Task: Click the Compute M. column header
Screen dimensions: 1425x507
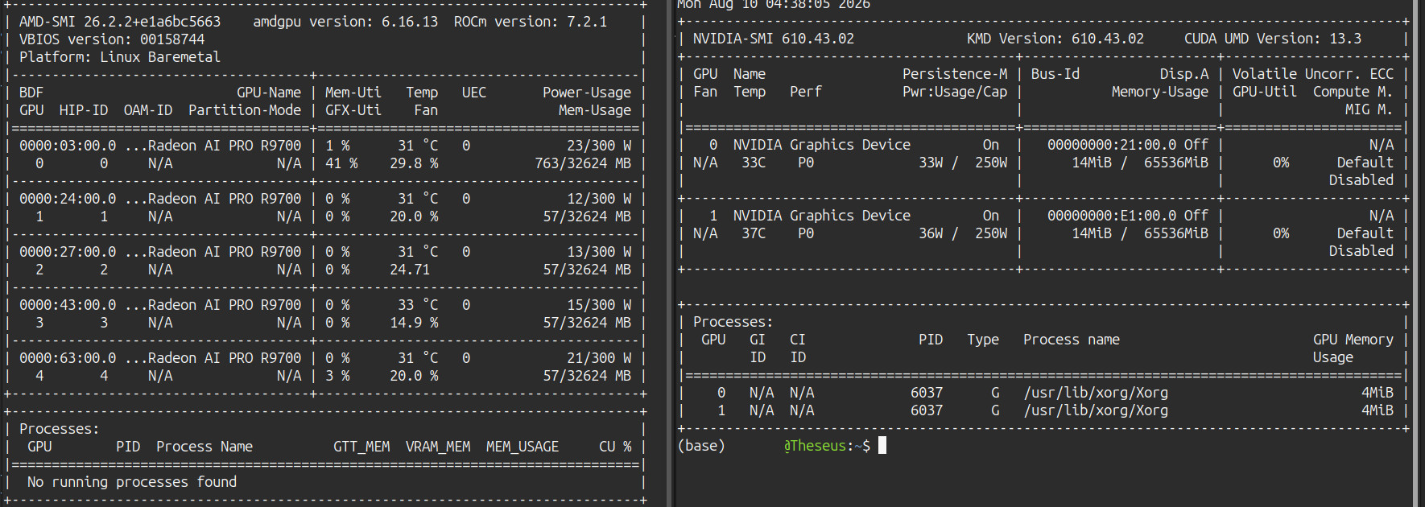Action: (x=1353, y=92)
